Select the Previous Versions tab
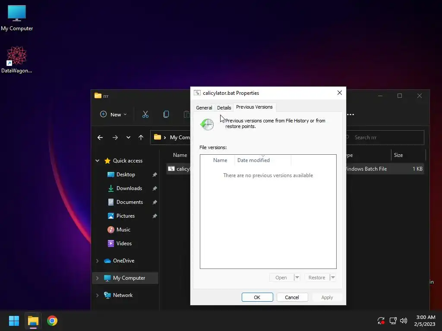This screenshot has width=442, height=331. tap(254, 107)
